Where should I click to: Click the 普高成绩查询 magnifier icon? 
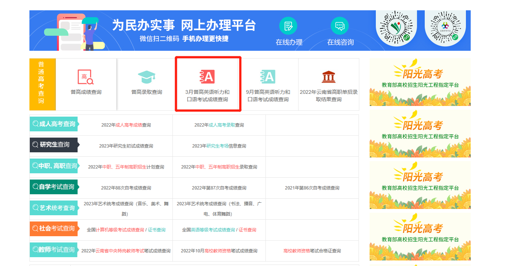(x=86, y=77)
